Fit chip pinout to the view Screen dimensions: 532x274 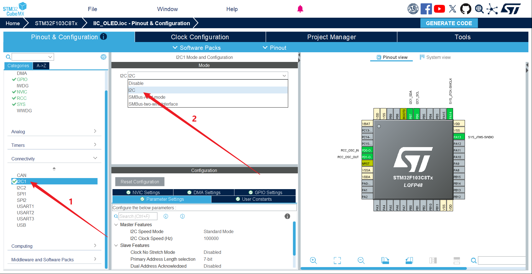coord(337,260)
